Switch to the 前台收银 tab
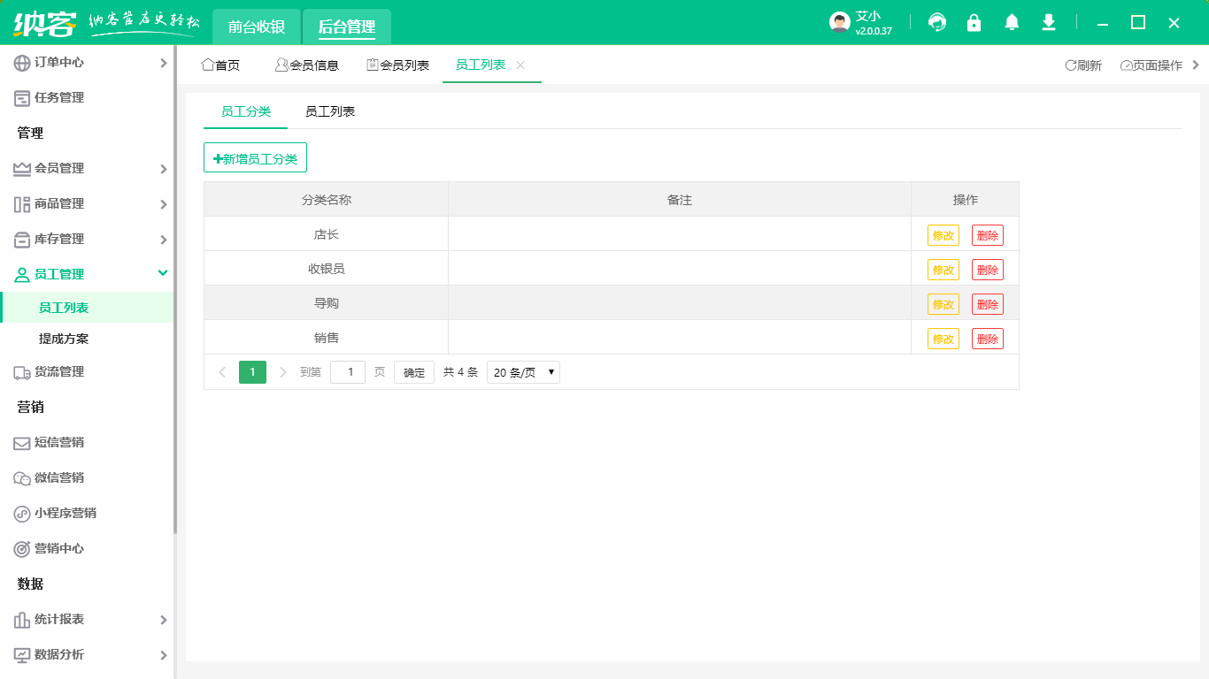1209x679 pixels. (257, 27)
